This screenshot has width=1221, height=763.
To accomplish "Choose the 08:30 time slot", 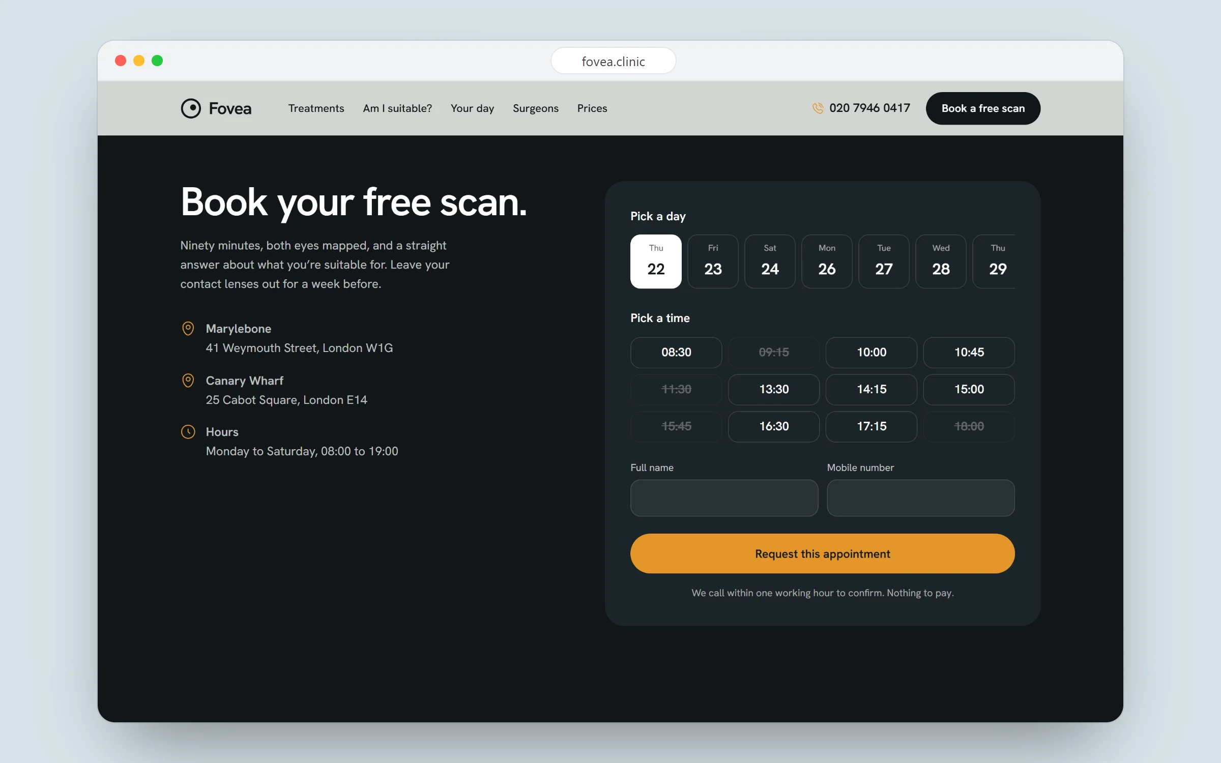I will point(676,353).
